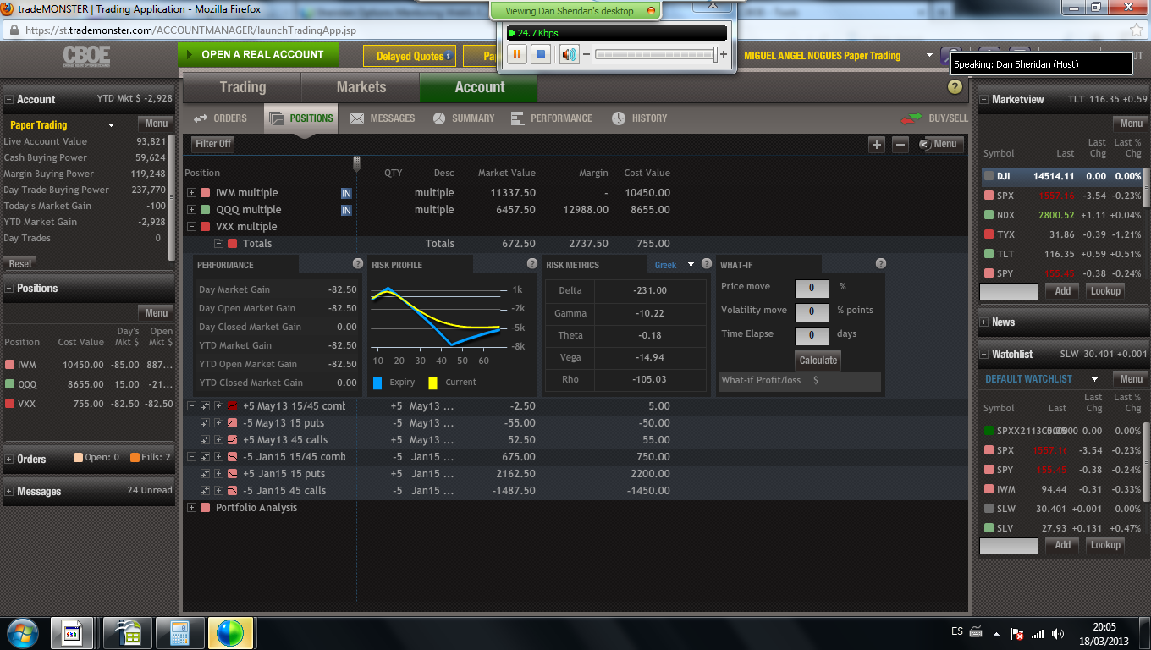Click the Marketview symbol input box
Image resolution: width=1151 pixels, height=650 pixels.
1009,291
